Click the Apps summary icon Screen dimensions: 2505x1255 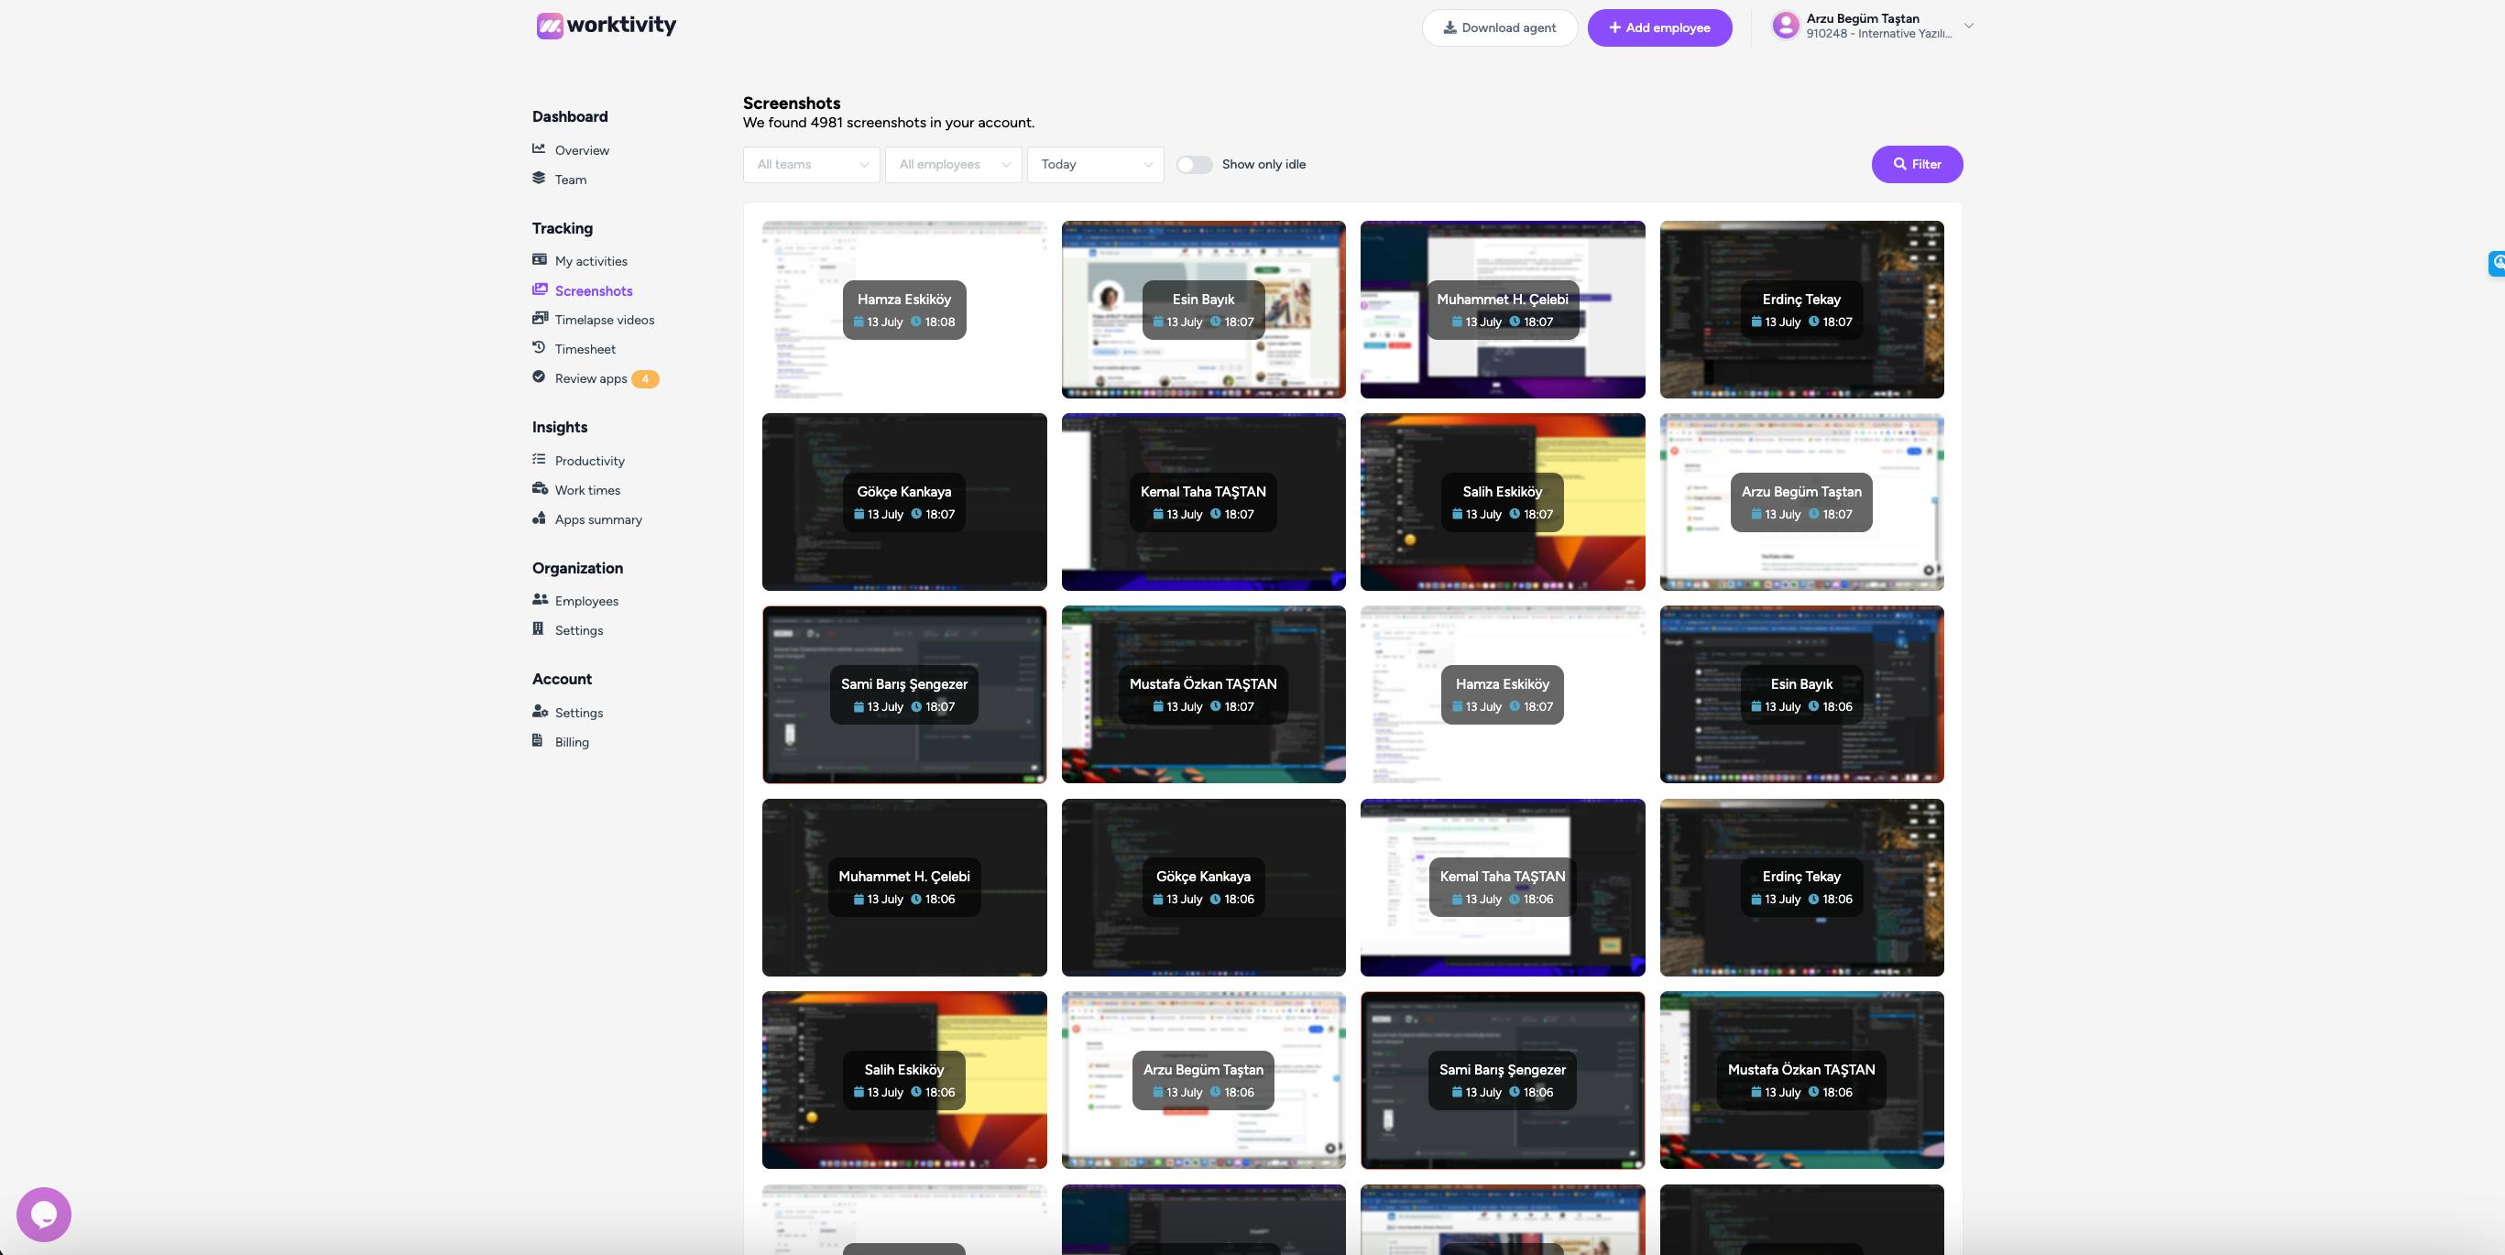pyautogui.click(x=539, y=518)
